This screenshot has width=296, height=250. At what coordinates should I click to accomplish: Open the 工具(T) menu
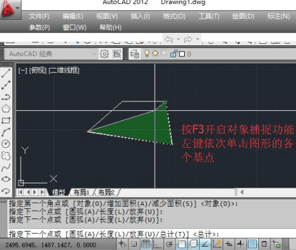pos(209,16)
